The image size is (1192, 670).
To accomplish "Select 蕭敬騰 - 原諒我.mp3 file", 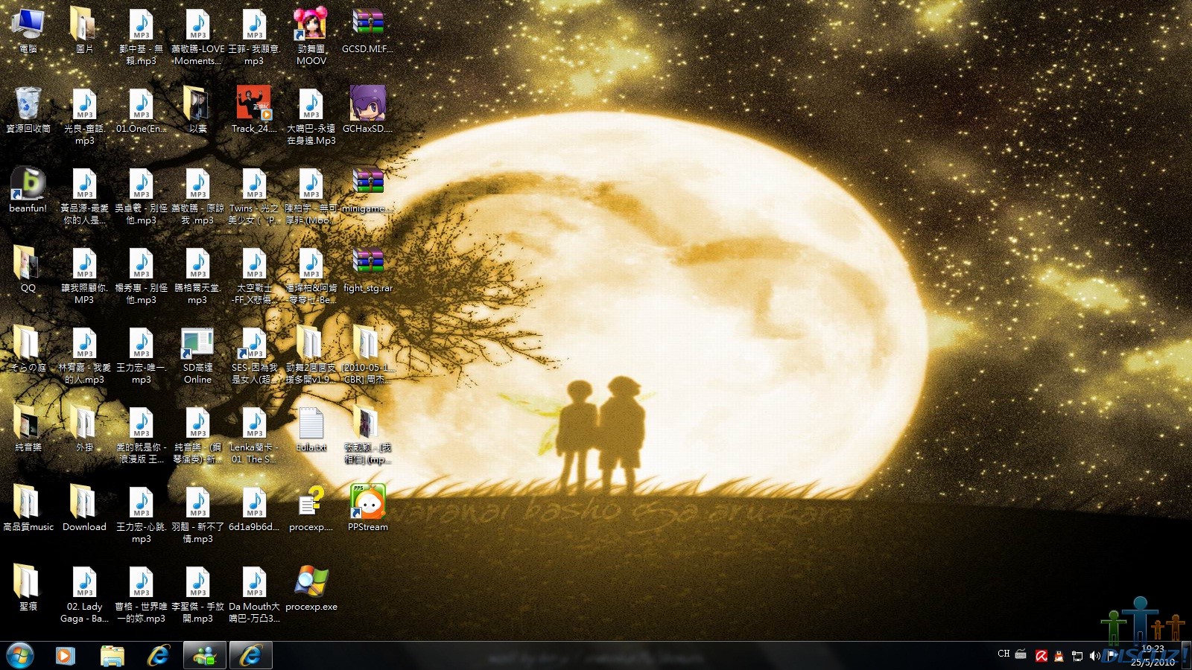I will coord(198,197).
